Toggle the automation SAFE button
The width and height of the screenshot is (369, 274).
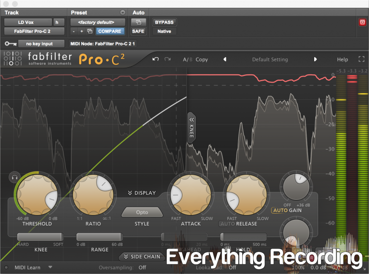pyautogui.click(x=138, y=31)
